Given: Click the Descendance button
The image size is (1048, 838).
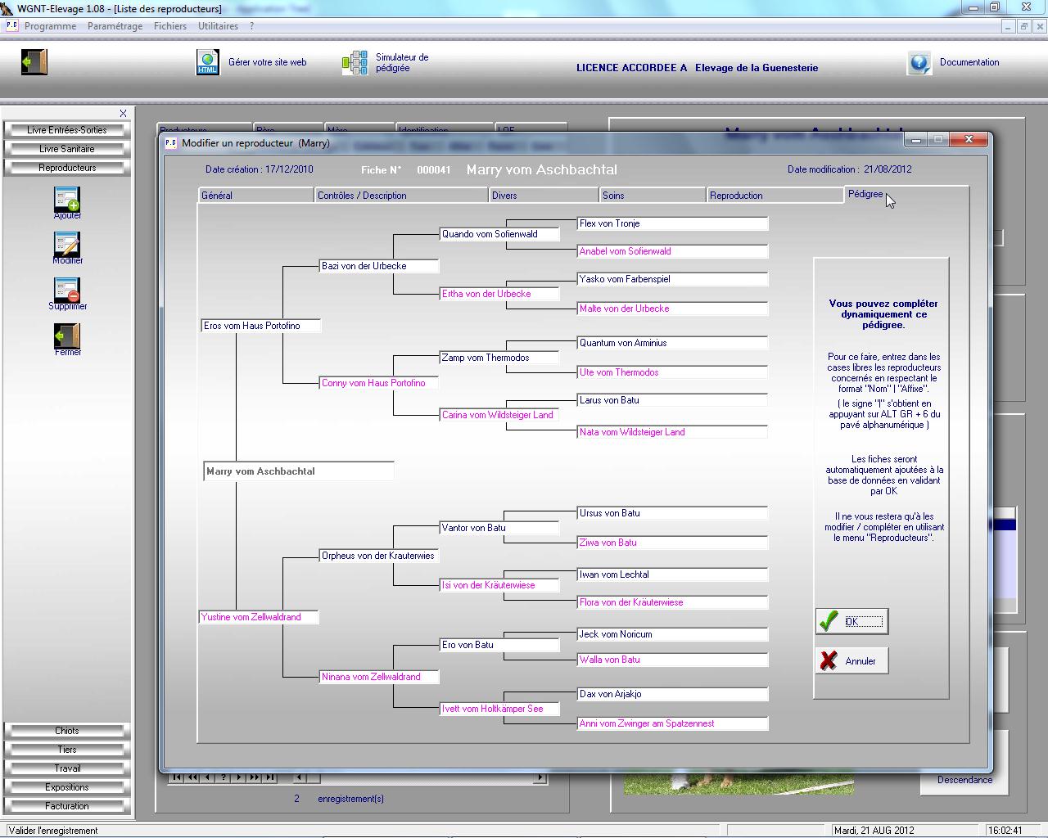Looking at the screenshot, I should pyautogui.click(x=964, y=780).
